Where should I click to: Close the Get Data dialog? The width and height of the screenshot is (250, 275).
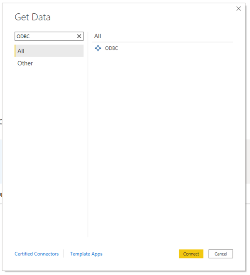pos(238,9)
